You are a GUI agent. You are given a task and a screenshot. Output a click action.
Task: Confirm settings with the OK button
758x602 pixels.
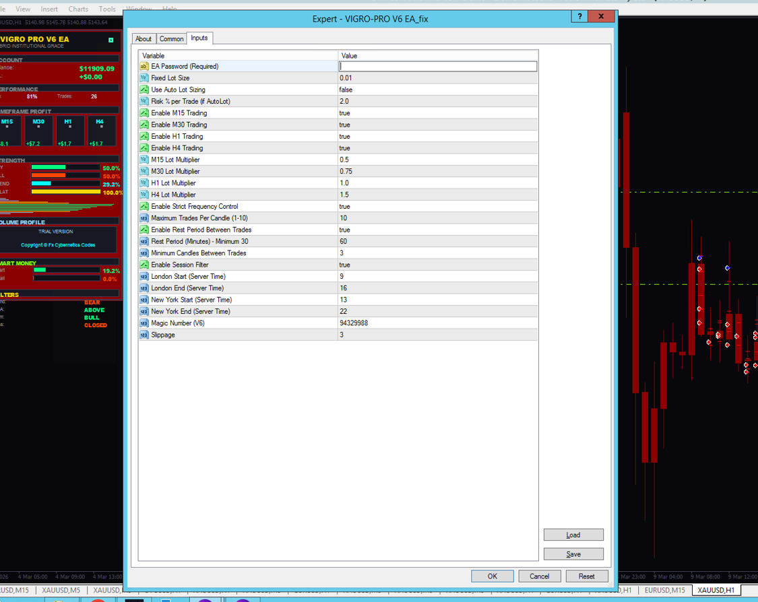coord(492,576)
